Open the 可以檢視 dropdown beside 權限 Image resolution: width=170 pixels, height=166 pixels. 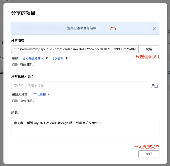click(59, 58)
